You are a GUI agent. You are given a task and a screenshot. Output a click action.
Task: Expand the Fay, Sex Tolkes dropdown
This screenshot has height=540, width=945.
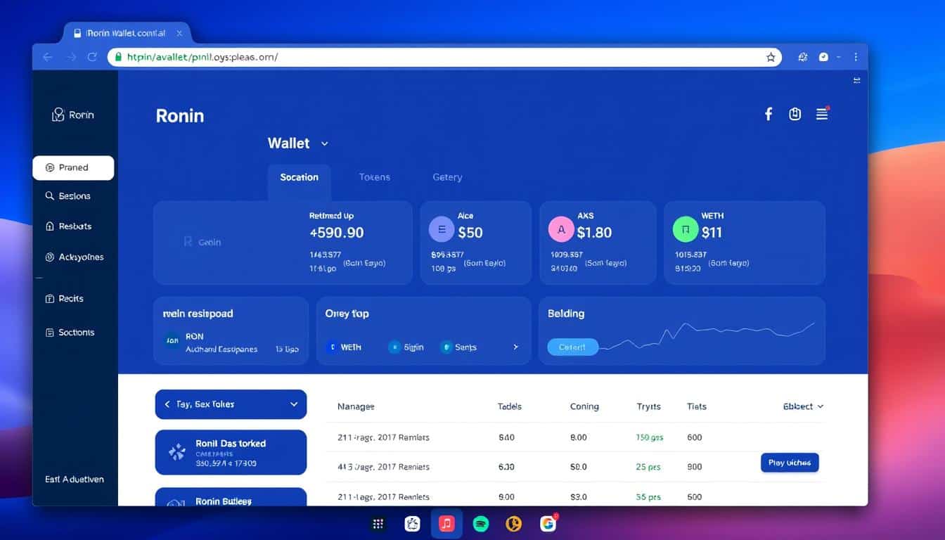[294, 404]
